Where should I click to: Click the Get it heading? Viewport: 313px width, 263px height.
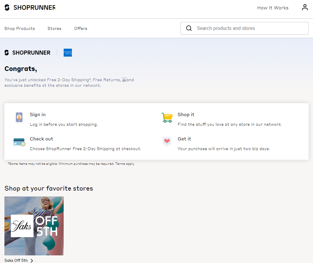[184, 139]
